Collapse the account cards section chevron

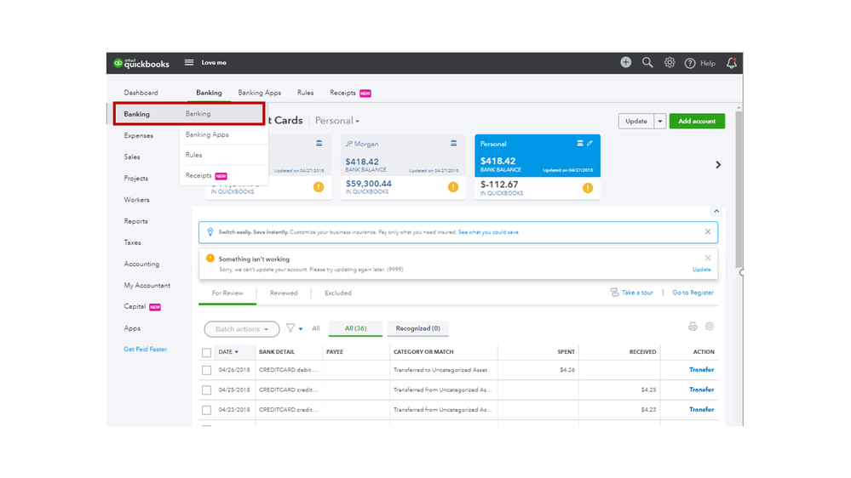pyautogui.click(x=716, y=211)
